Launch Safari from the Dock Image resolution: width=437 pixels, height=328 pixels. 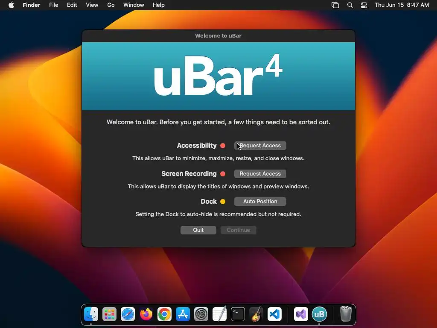pos(128,314)
